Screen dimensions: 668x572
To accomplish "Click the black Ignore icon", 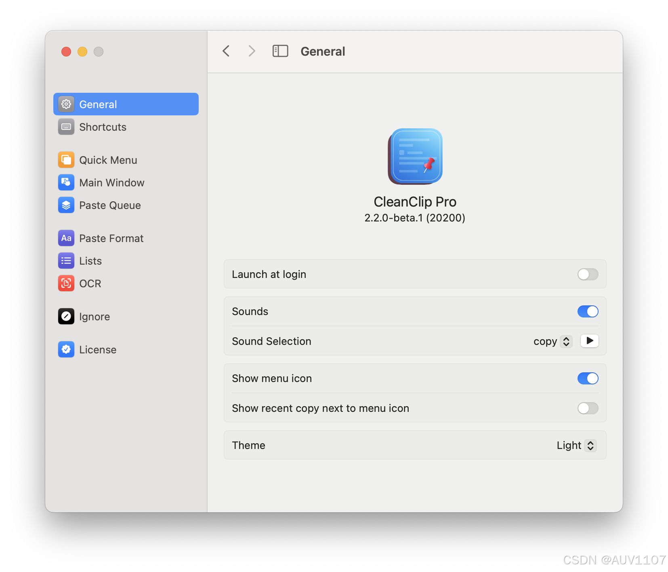I will coord(66,316).
